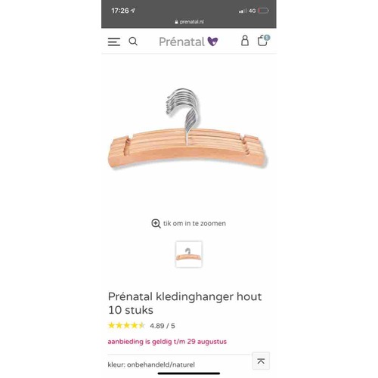Tap the purple heart logo icon
Screen dimensions: 378x378
coord(212,42)
